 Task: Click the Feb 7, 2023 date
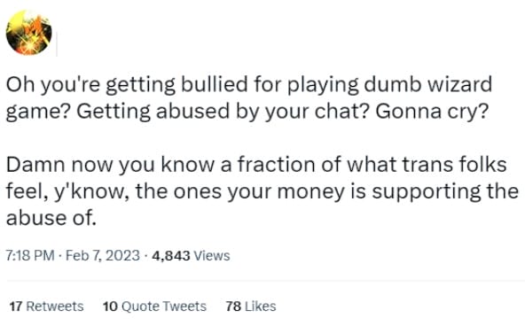pos(103,255)
